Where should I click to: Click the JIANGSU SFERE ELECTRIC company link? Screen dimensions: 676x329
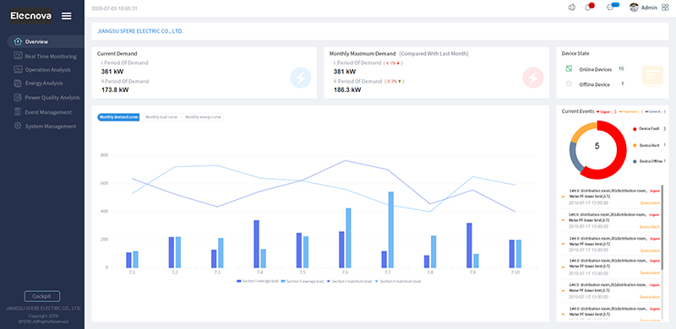(140, 31)
